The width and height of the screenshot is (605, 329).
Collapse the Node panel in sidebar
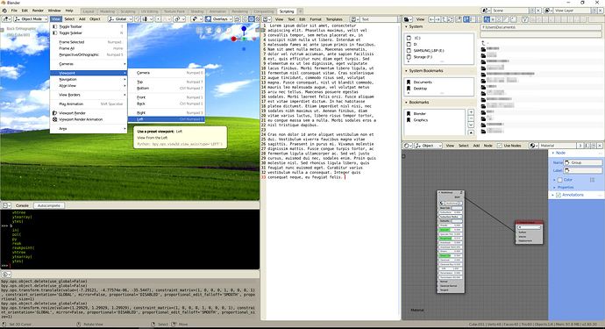pos(553,153)
